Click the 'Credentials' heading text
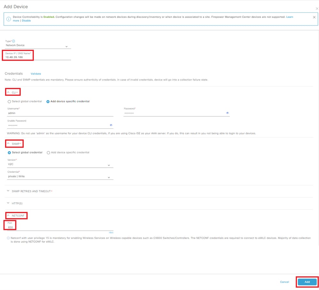The image size is (319, 290). [x=14, y=73]
